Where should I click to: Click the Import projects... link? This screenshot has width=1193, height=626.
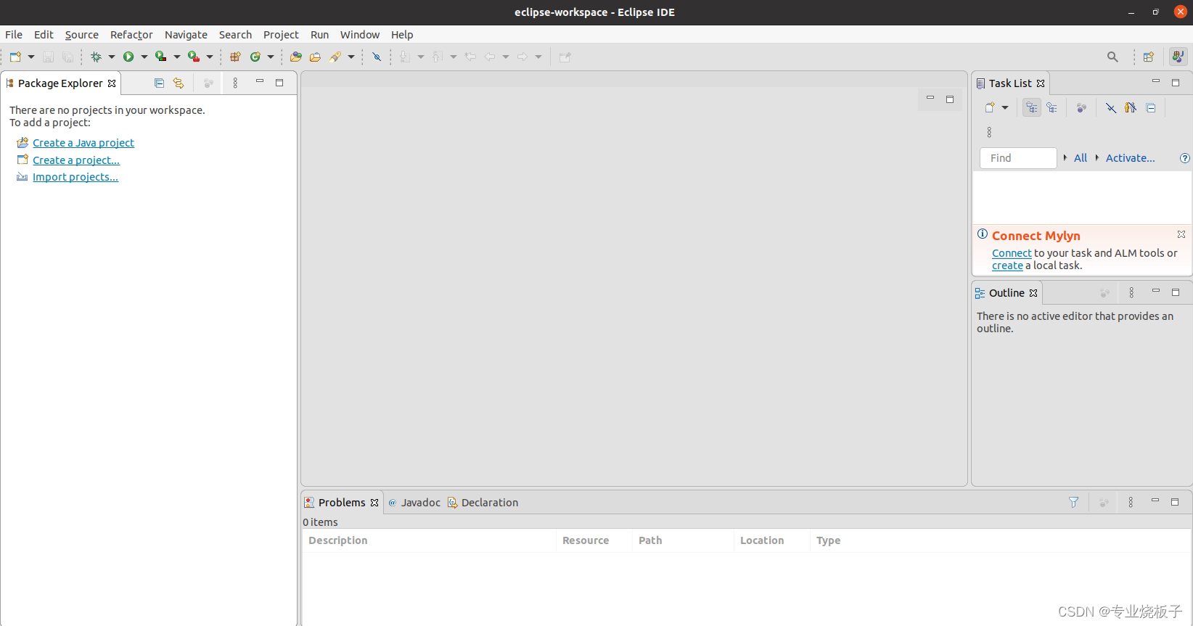click(75, 177)
